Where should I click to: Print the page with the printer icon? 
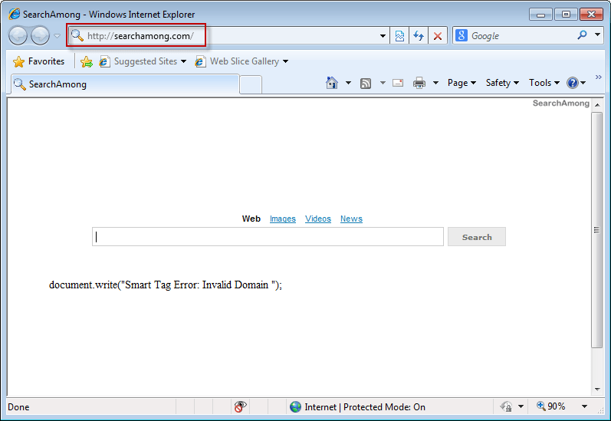[x=419, y=83]
